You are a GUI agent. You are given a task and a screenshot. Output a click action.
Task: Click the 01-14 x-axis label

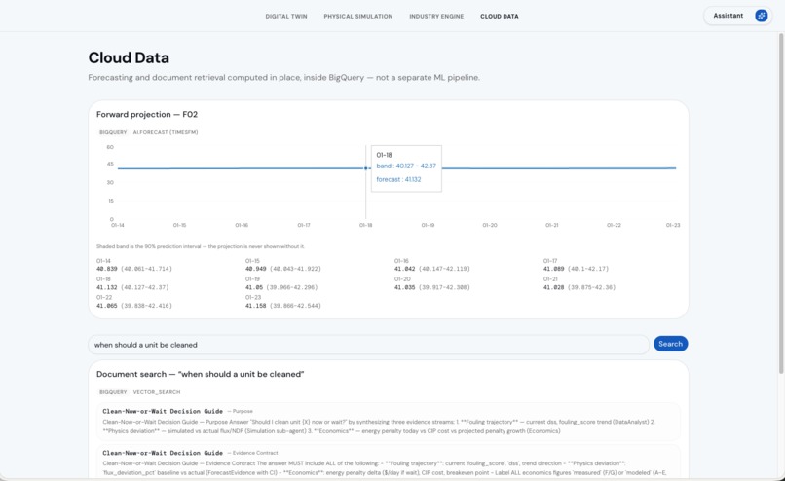pyautogui.click(x=117, y=225)
